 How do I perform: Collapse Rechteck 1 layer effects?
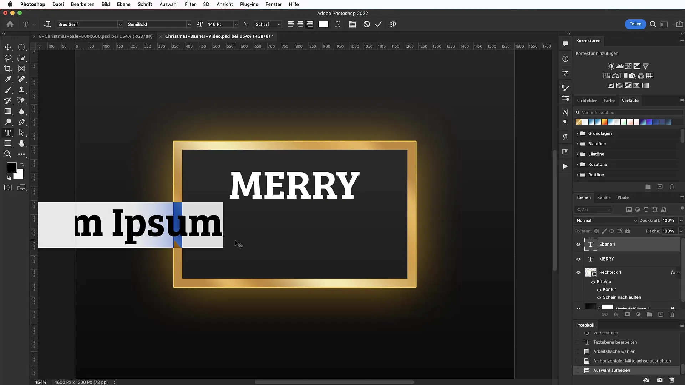(x=678, y=273)
